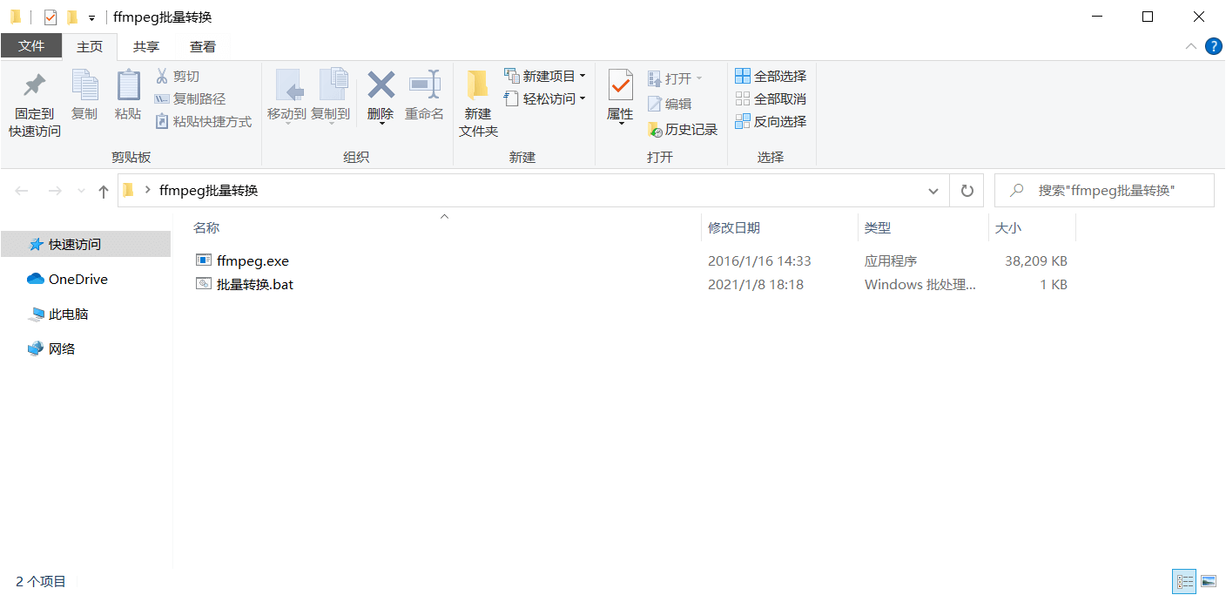Click the 剪切 scissors icon
This screenshot has width=1226, height=595.
[x=162, y=77]
